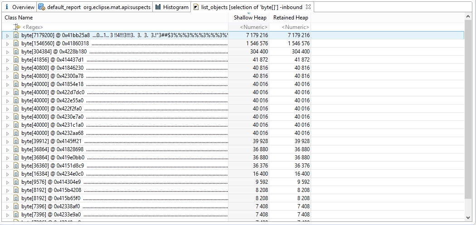476x225 pixels.
Task: Click array icon of byte[1546560] row
Action: pos(16,43)
